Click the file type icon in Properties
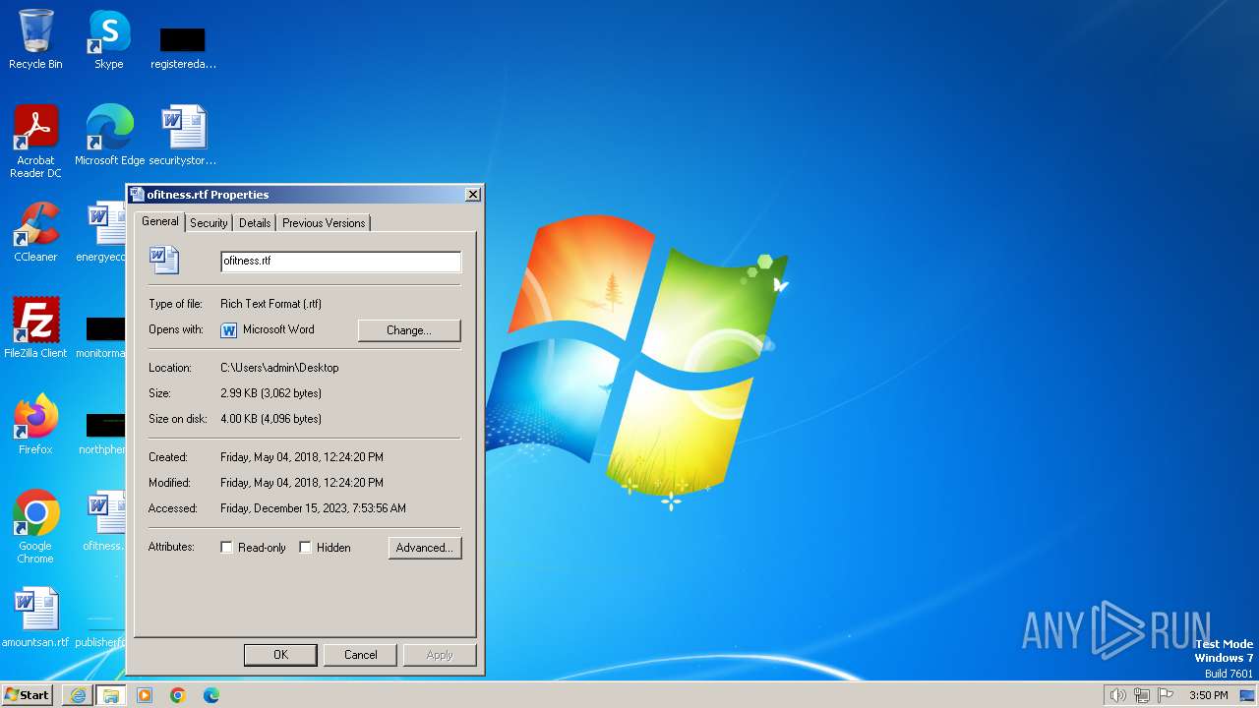The image size is (1259, 708). 164,260
